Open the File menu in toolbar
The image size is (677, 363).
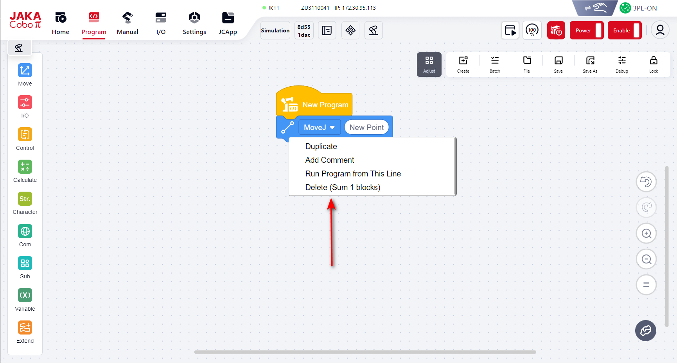[527, 64]
